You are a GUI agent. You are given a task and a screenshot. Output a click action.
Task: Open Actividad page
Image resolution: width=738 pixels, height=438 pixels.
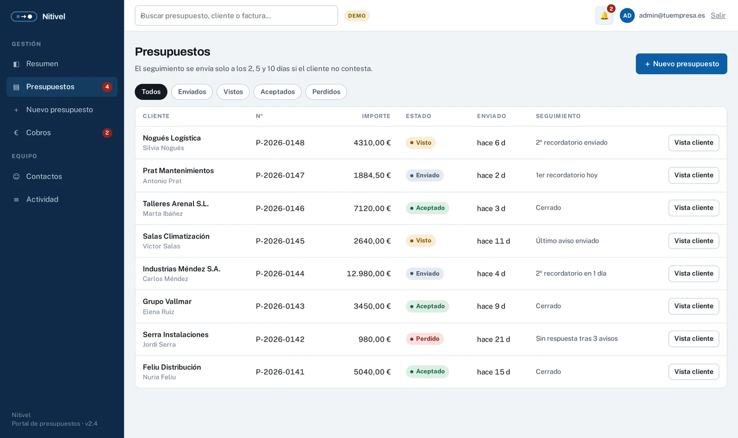pos(62,200)
